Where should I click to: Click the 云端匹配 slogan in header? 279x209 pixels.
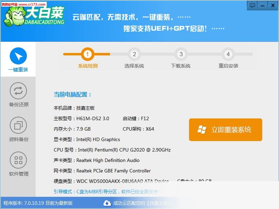131,17
